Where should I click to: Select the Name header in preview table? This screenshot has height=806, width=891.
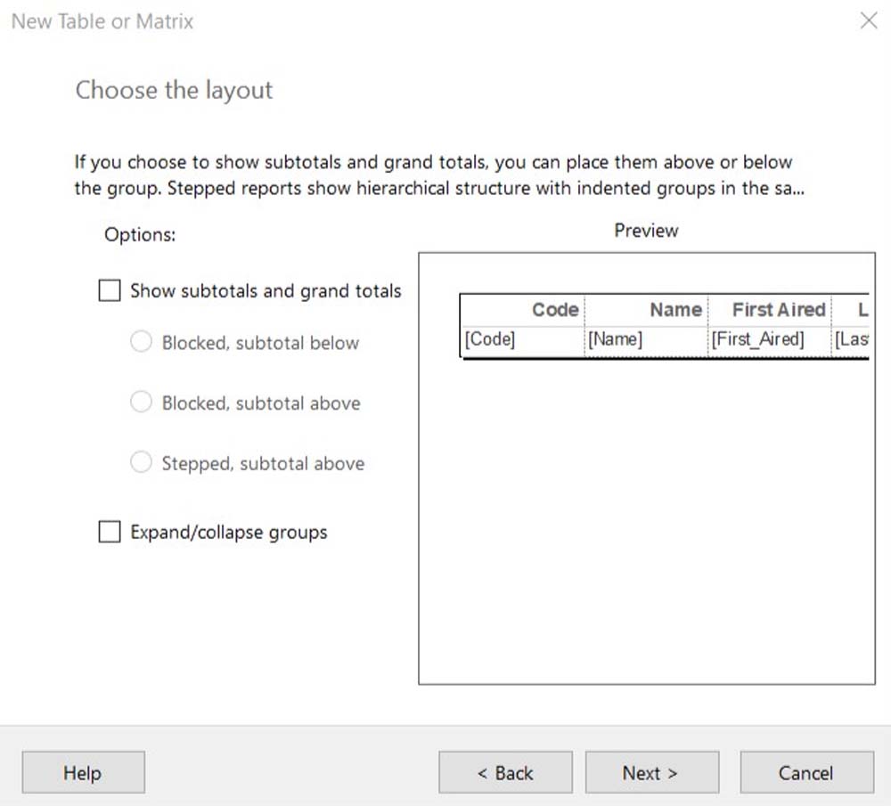675,310
